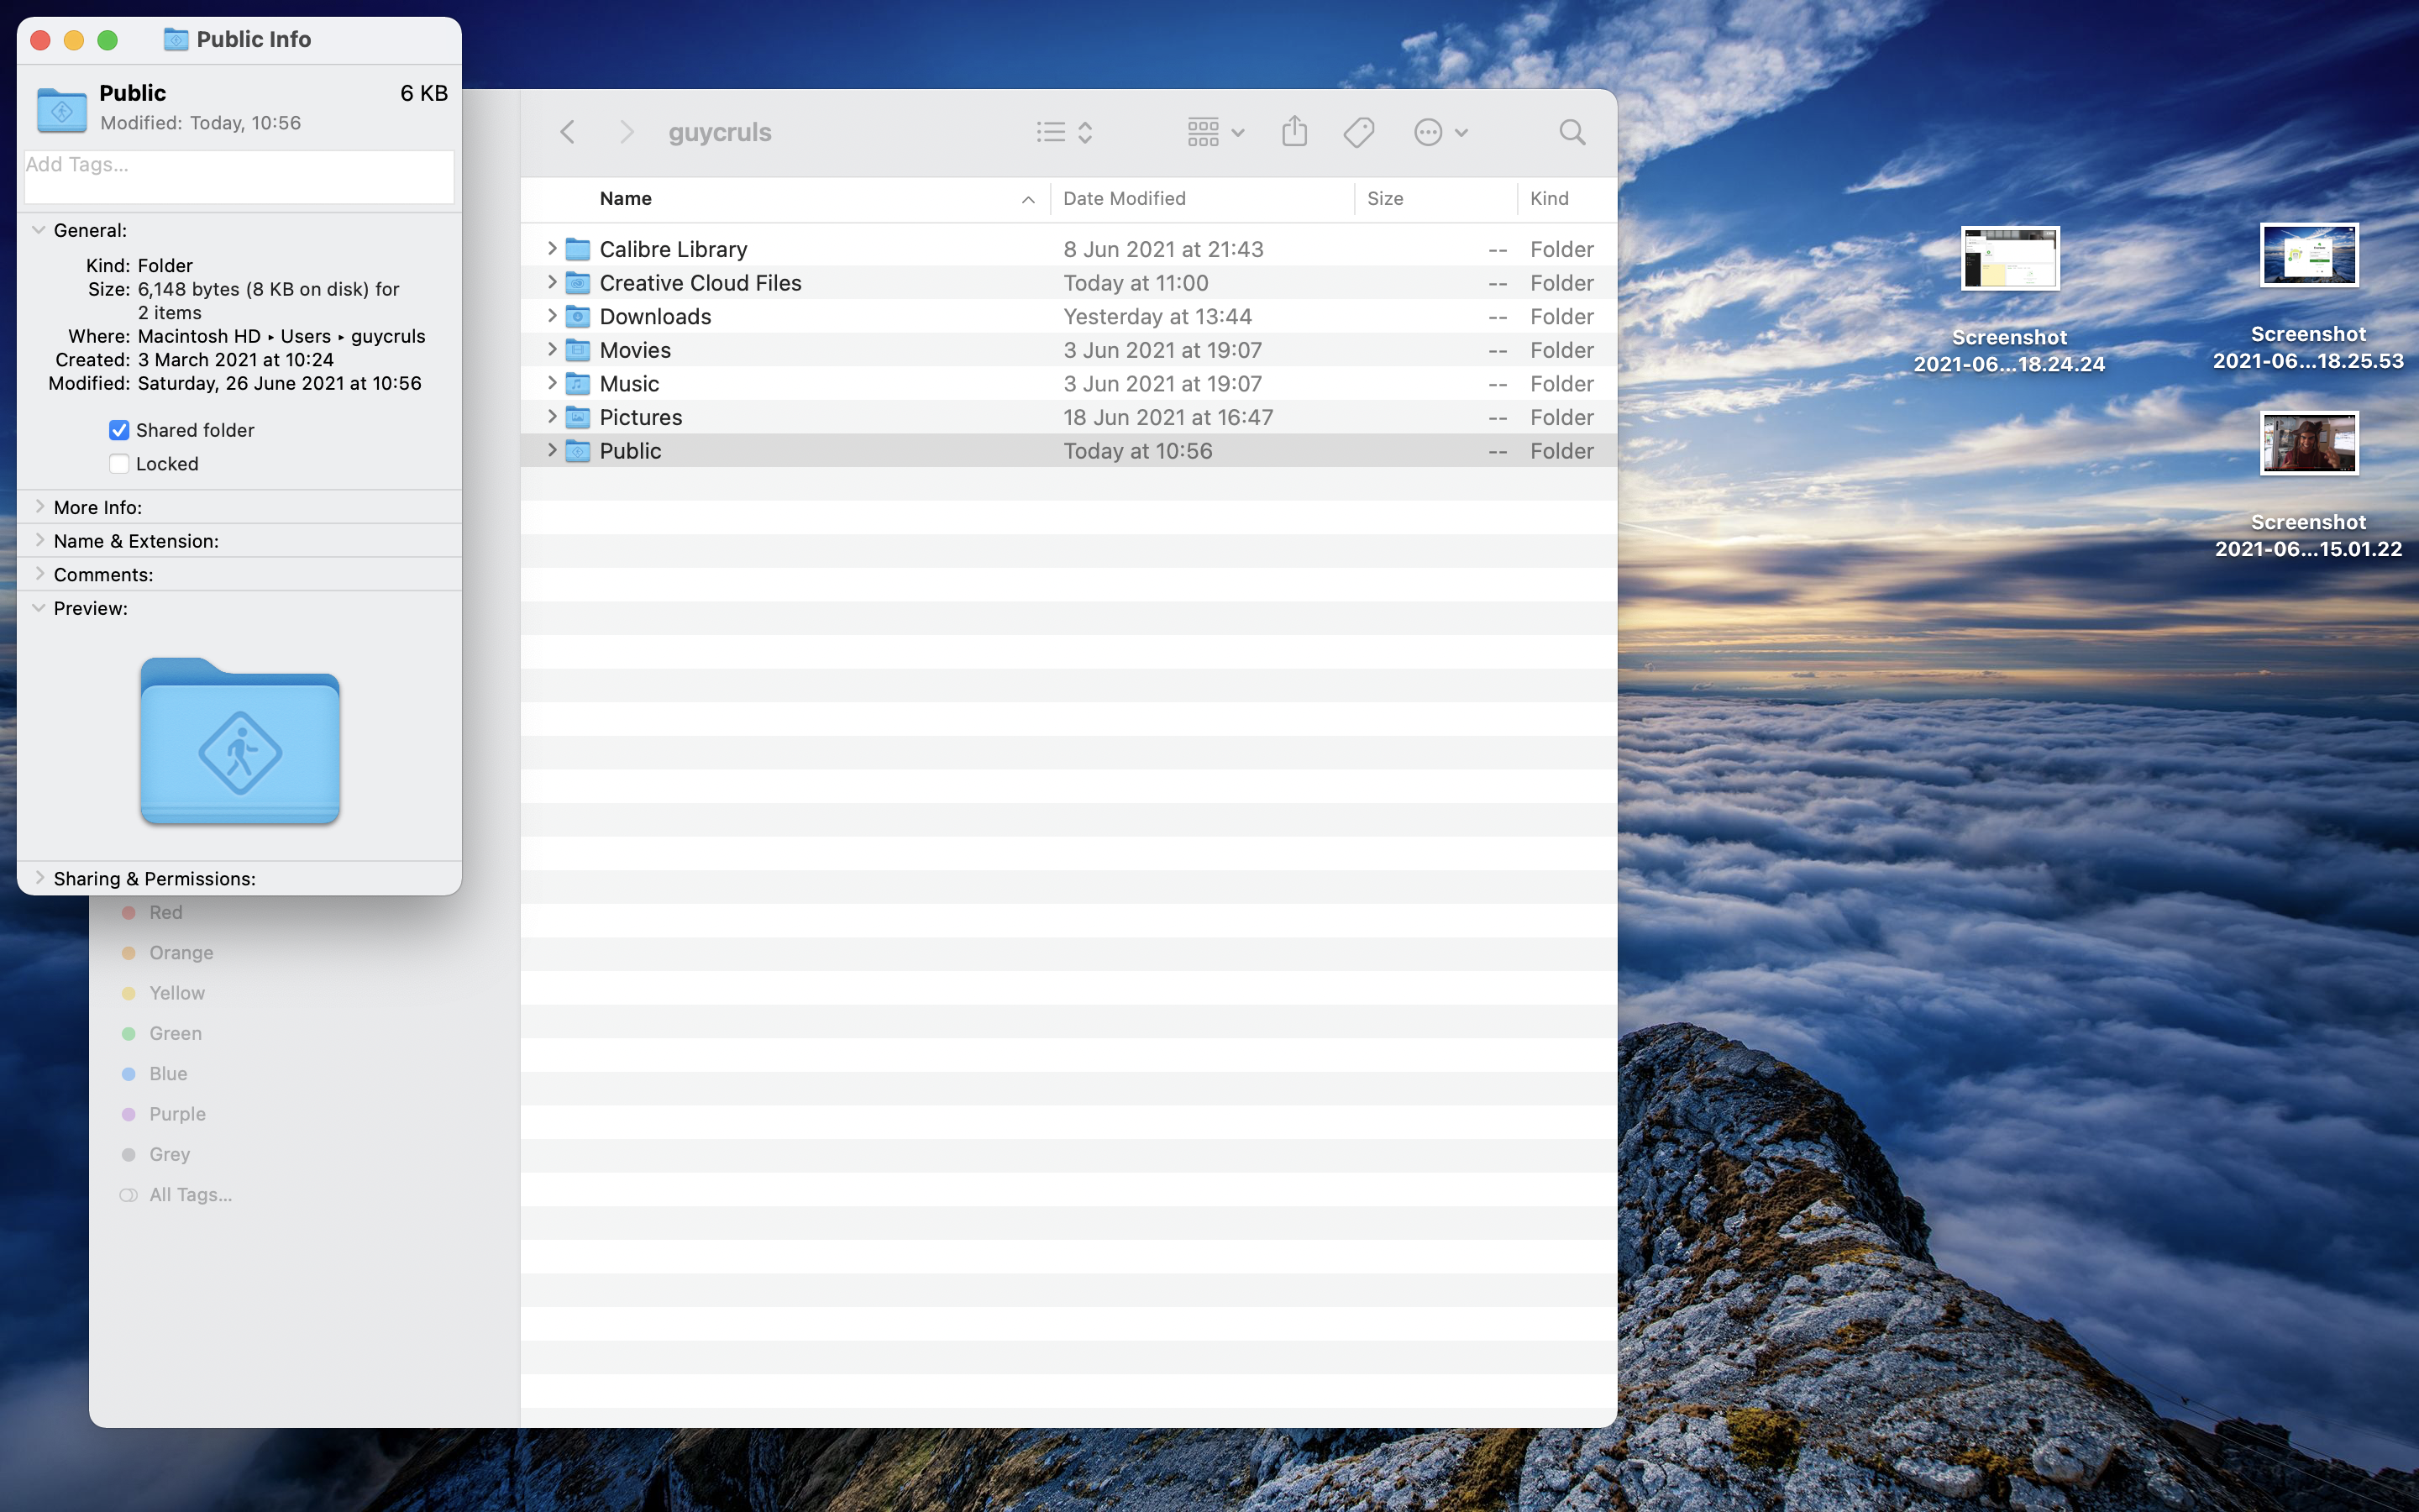Click the Add Tags input field
2419x1512 pixels.
239,176
